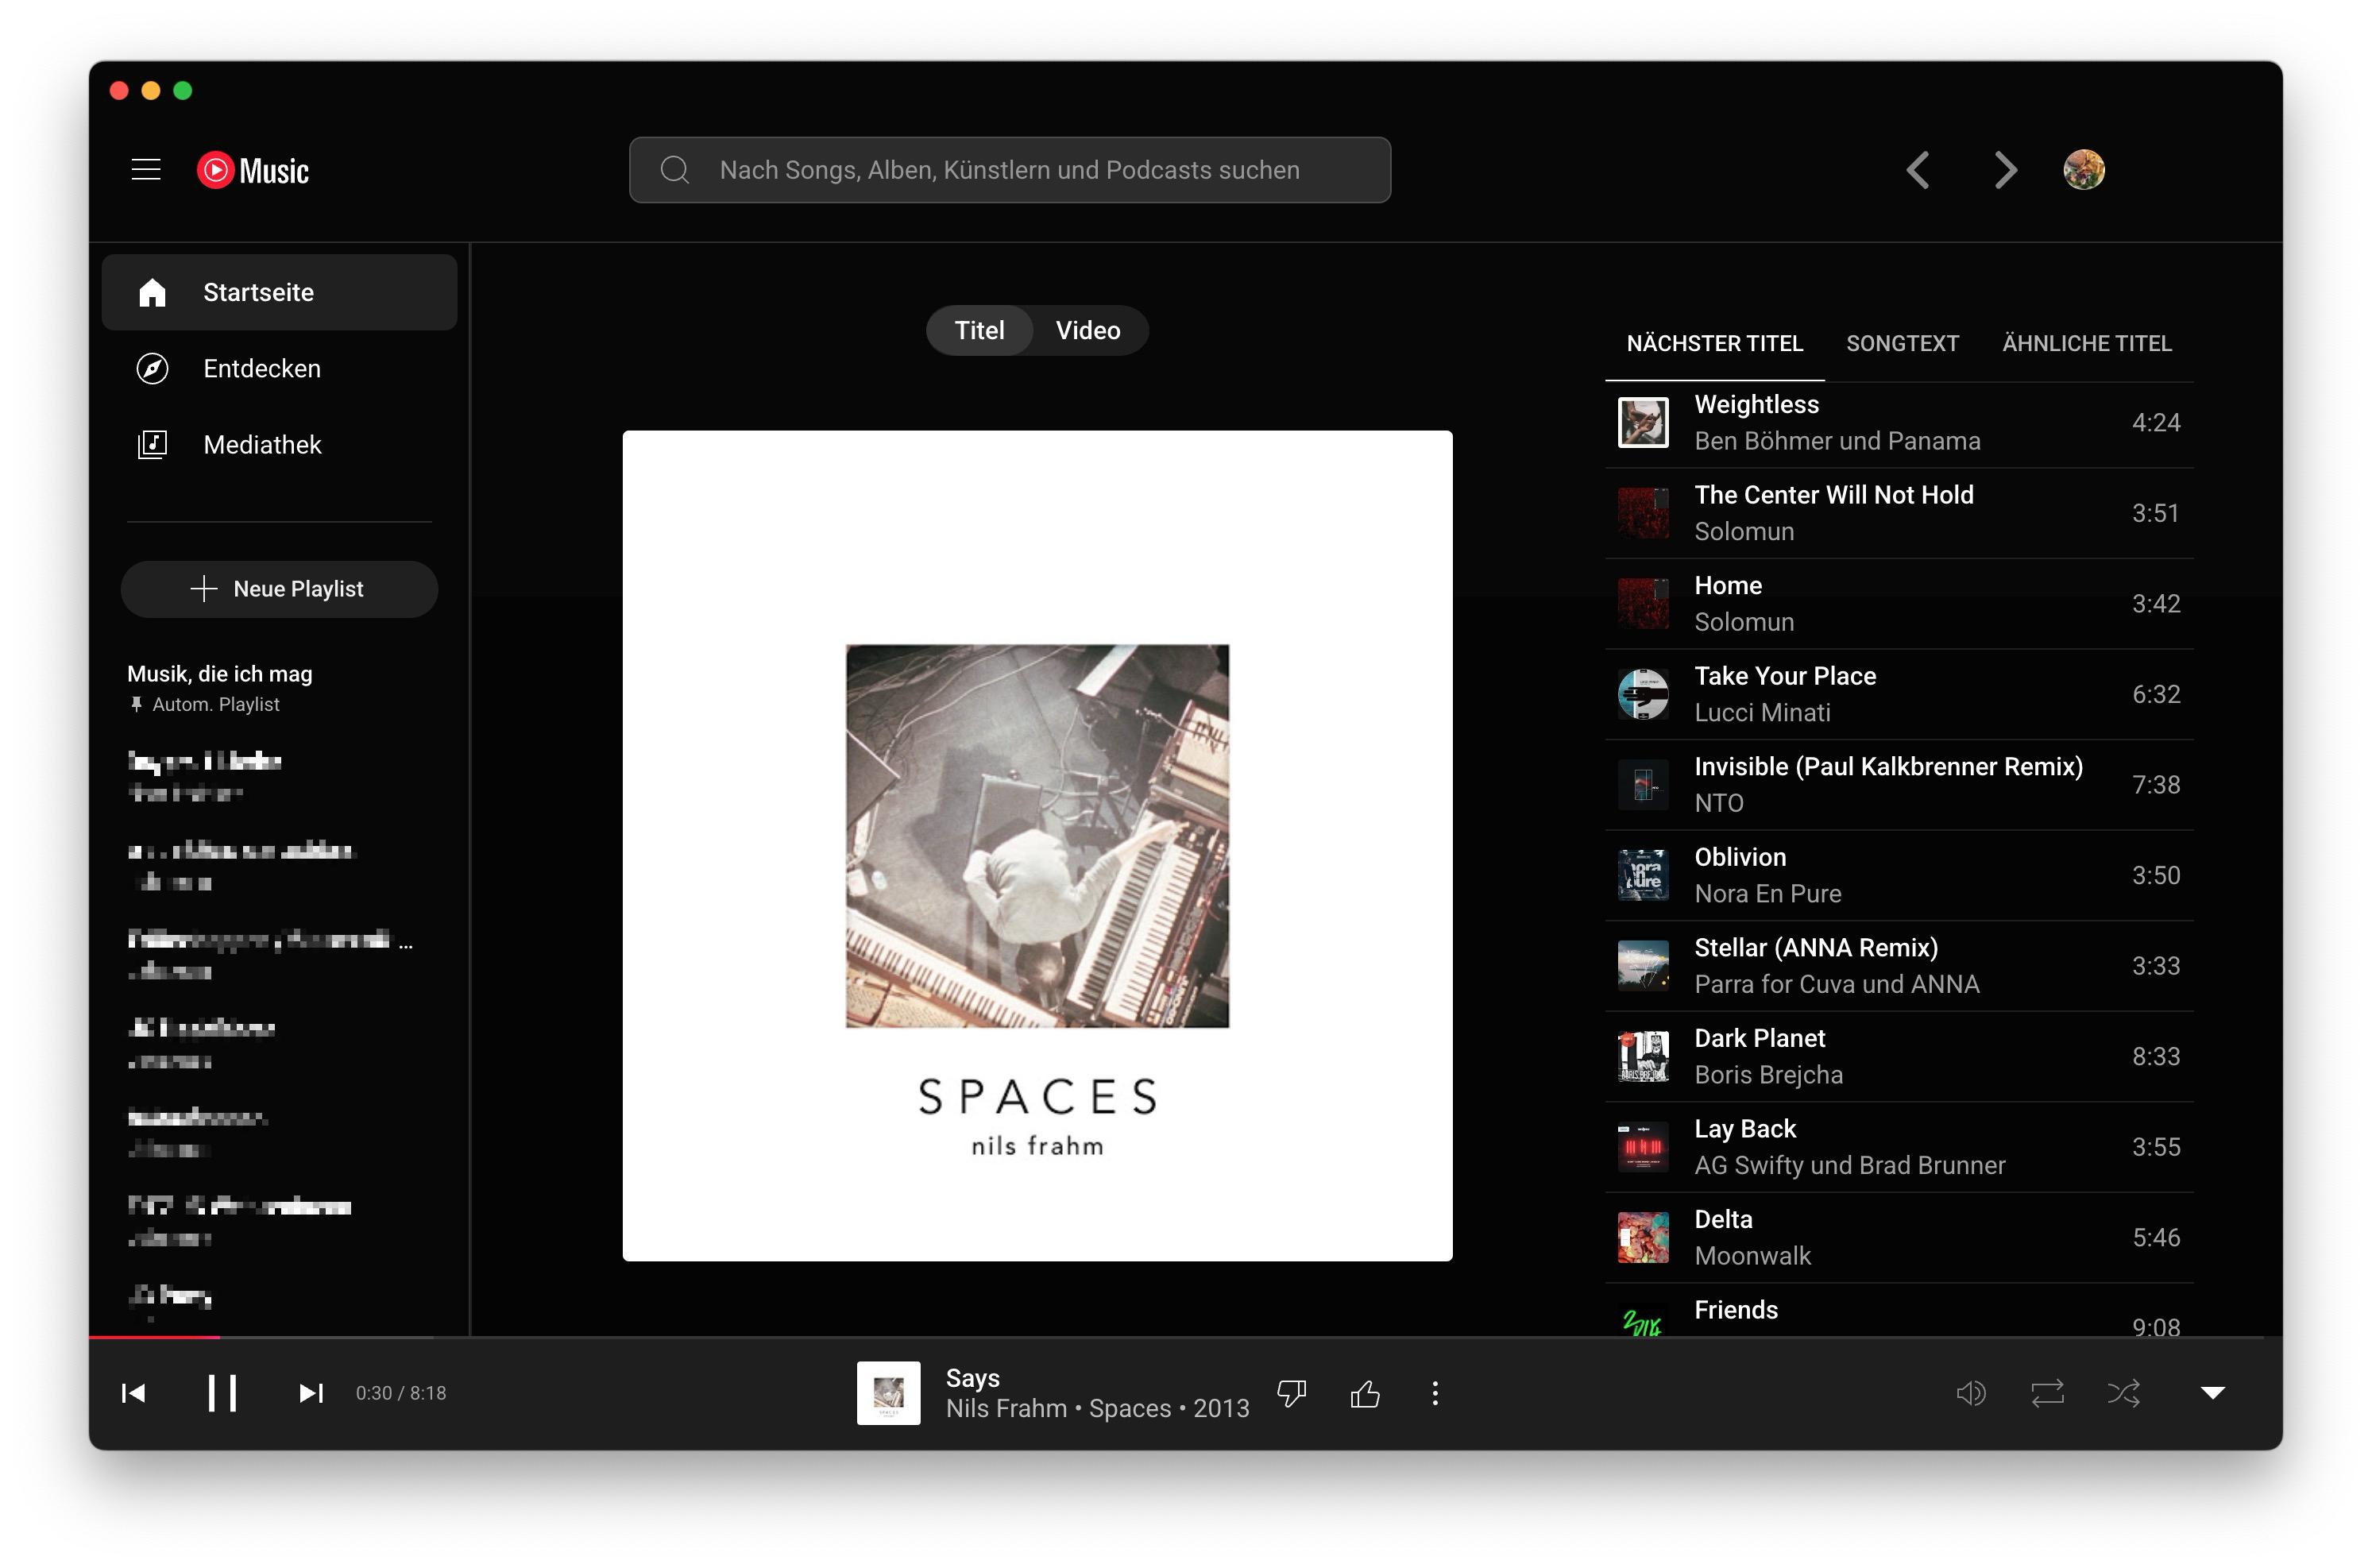This screenshot has height=1568, width=2372.
Task: Click the Delta cover thumbnail
Action: pos(1643,1237)
